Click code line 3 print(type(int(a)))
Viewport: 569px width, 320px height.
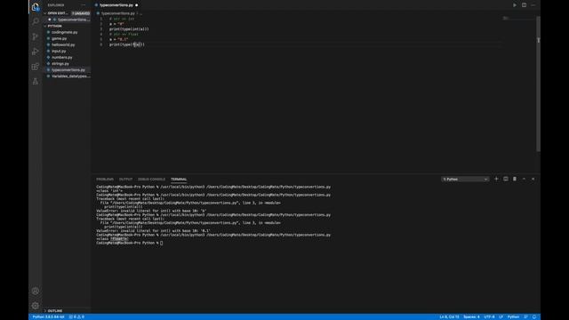tap(129, 29)
